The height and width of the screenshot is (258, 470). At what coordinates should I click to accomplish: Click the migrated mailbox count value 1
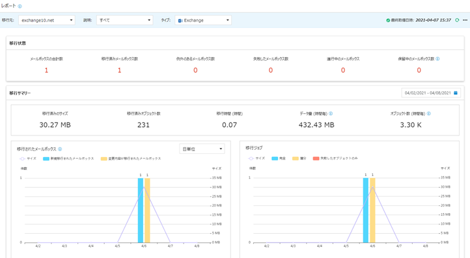[119, 70]
